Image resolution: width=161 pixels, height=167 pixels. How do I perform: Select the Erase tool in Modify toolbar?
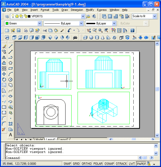[4, 46]
